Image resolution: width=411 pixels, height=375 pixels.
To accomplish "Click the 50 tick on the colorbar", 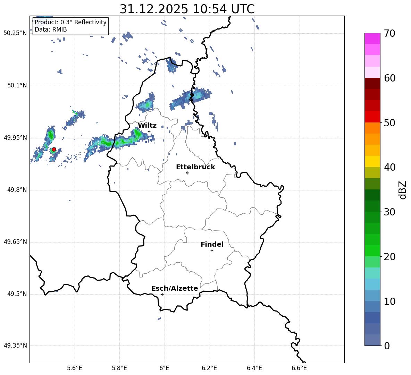I will pos(389,123).
